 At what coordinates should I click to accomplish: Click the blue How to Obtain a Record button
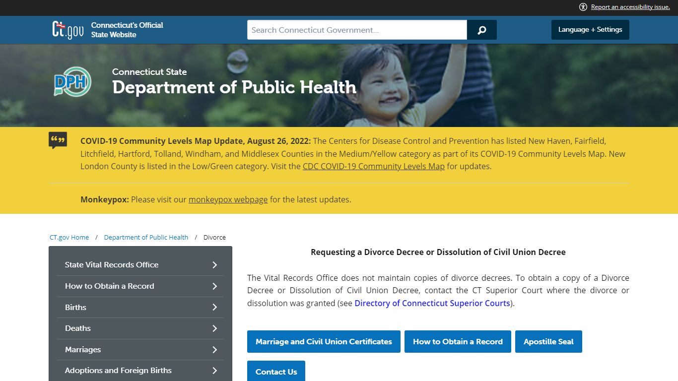458,342
